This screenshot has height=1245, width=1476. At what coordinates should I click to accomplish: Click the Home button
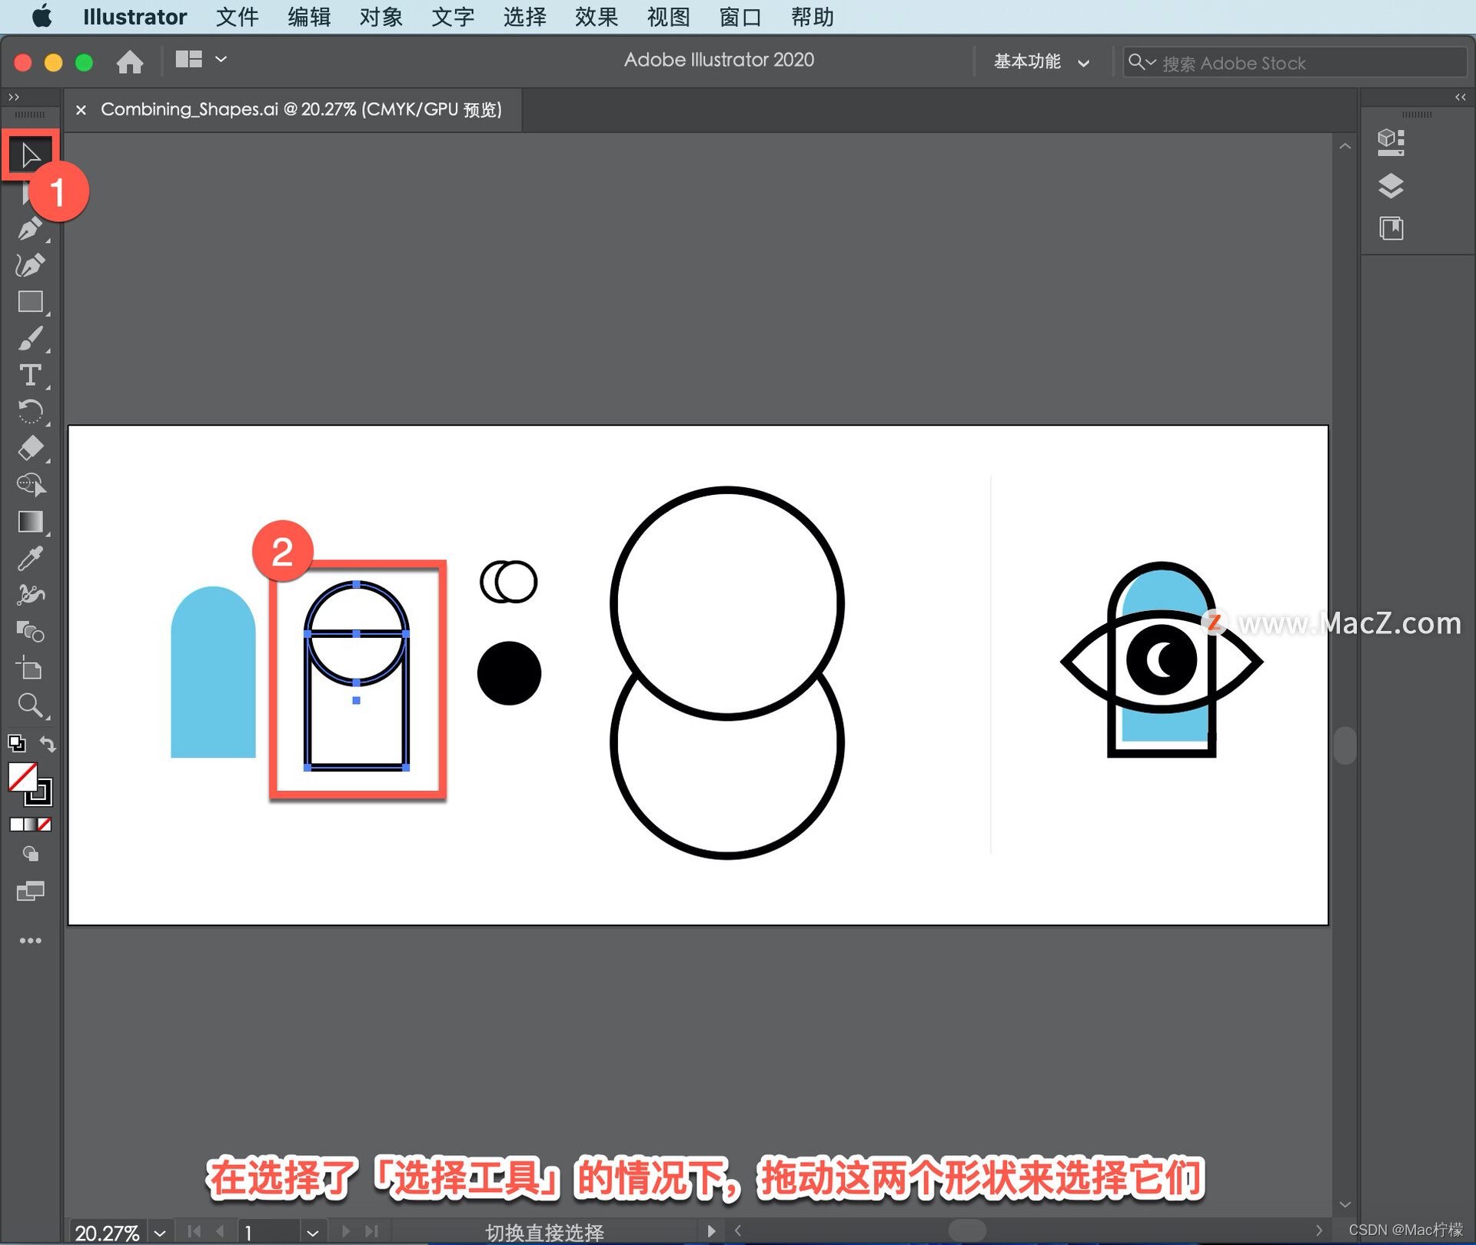coord(130,61)
